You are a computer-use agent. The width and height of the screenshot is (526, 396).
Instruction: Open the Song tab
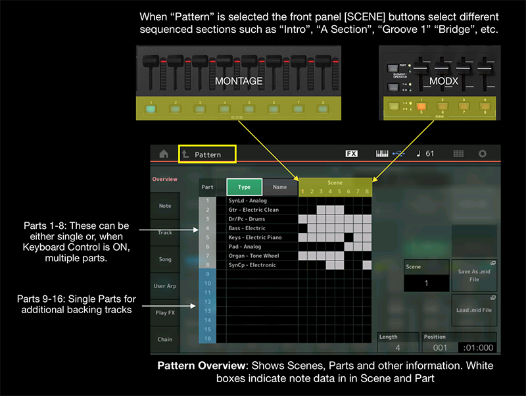pyautogui.click(x=165, y=259)
